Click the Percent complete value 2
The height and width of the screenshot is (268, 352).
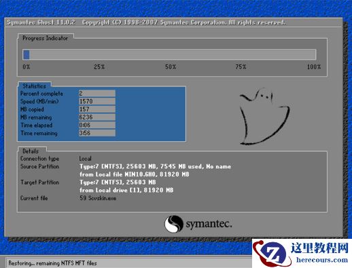[97, 94]
